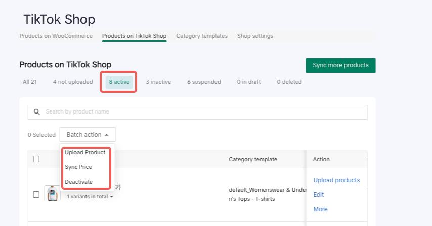Viewport: 432px width, 226px height.
Task: Click the More action link
Action: click(320, 209)
